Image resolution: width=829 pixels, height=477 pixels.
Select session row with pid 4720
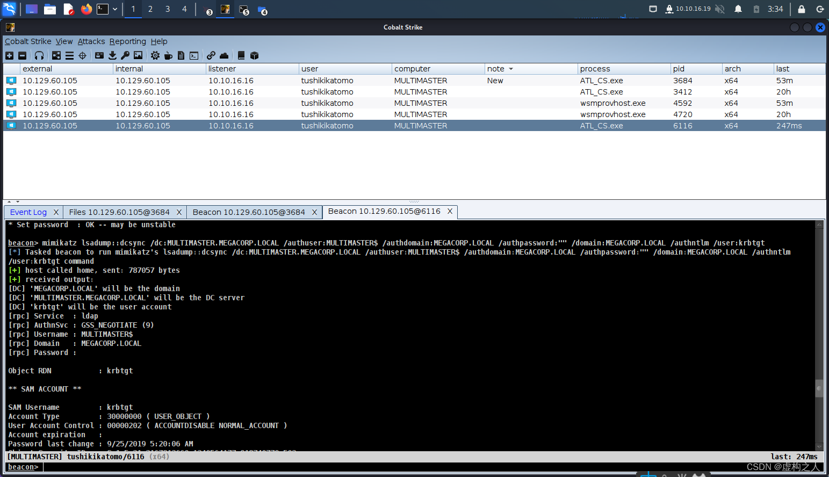pos(414,114)
